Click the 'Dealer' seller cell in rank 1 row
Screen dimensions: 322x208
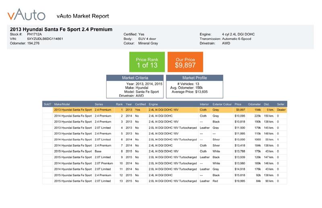[x=281, y=110]
